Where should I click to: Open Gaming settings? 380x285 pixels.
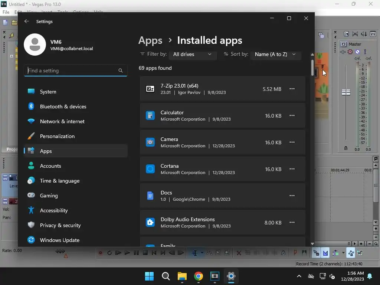click(76, 196)
